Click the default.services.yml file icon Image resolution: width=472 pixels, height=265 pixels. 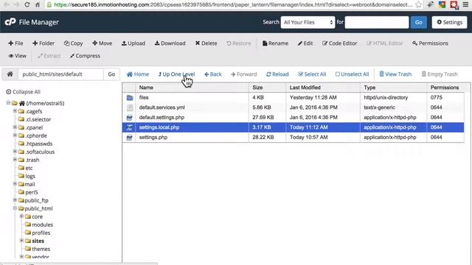point(130,107)
